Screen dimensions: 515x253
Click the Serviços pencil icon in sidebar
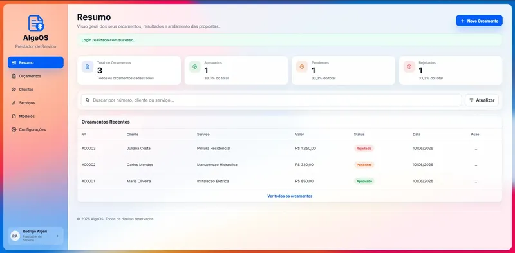click(x=14, y=103)
